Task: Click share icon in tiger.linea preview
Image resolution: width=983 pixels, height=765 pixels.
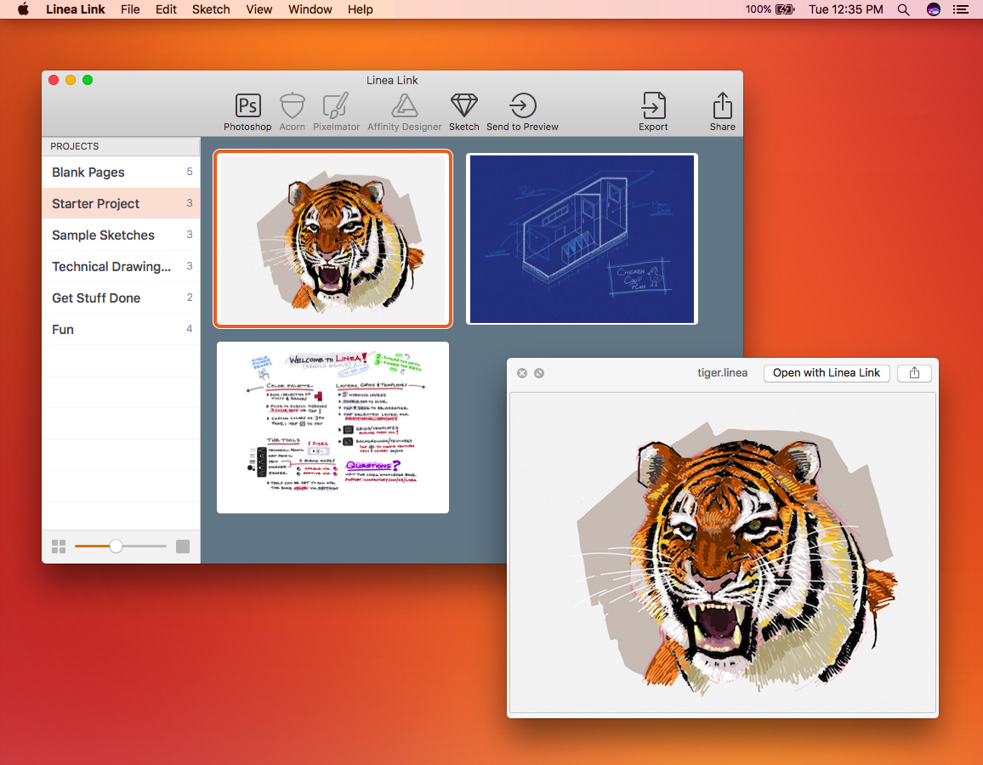Action: 914,373
